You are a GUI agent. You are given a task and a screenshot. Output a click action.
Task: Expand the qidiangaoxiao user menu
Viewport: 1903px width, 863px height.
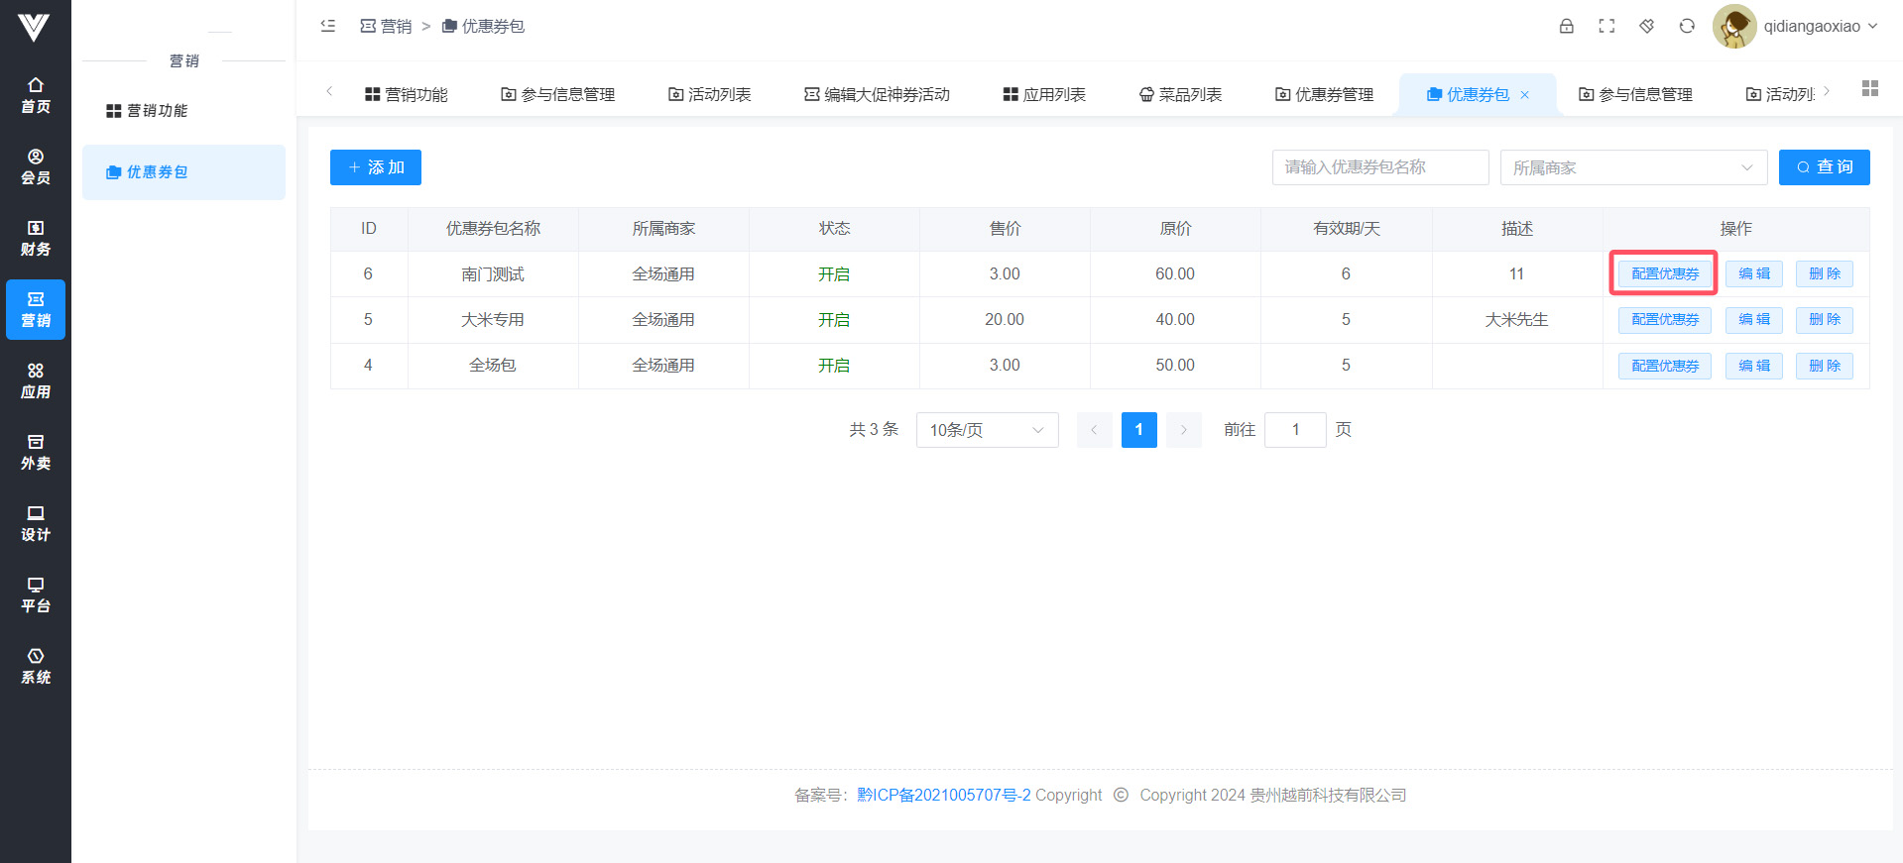[x=1796, y=27]
